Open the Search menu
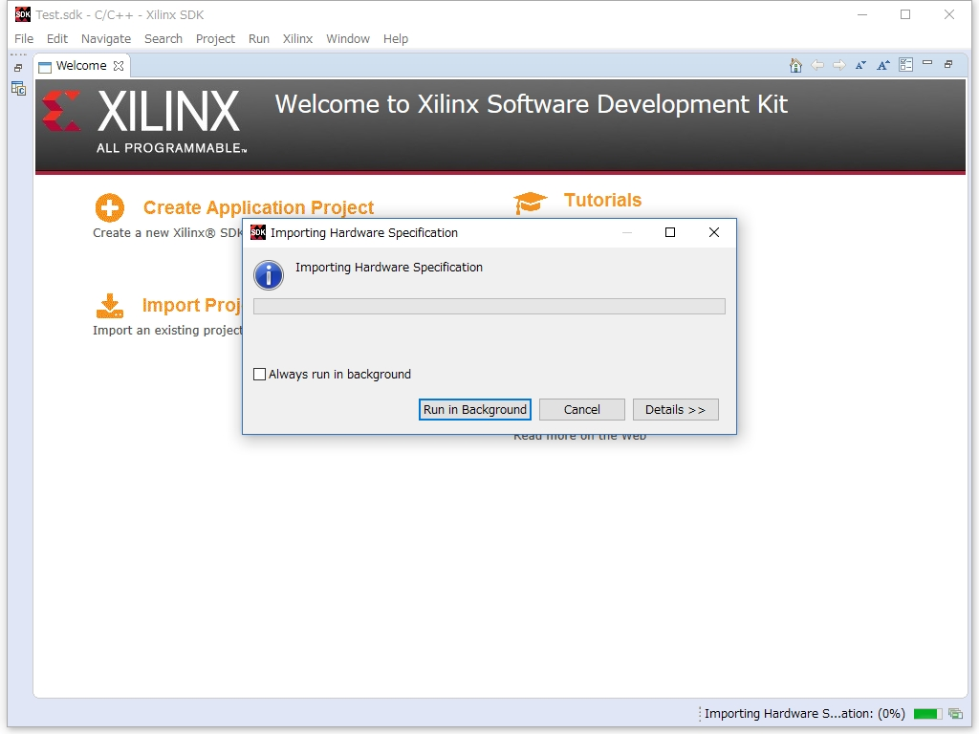Screen dimensions: 979x734 pyautogui.click(x=163, y=38)
